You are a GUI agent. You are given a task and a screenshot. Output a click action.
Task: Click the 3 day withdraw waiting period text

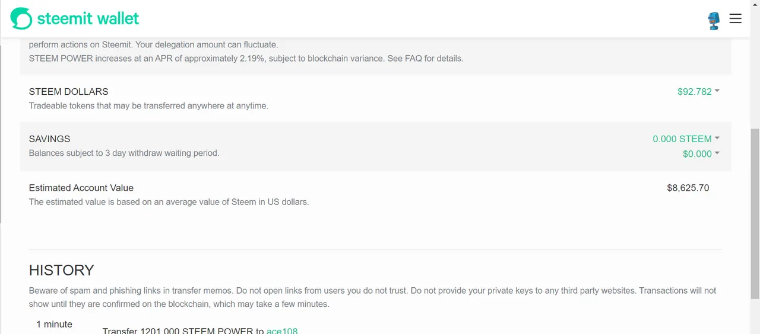[x=124, y=153]
